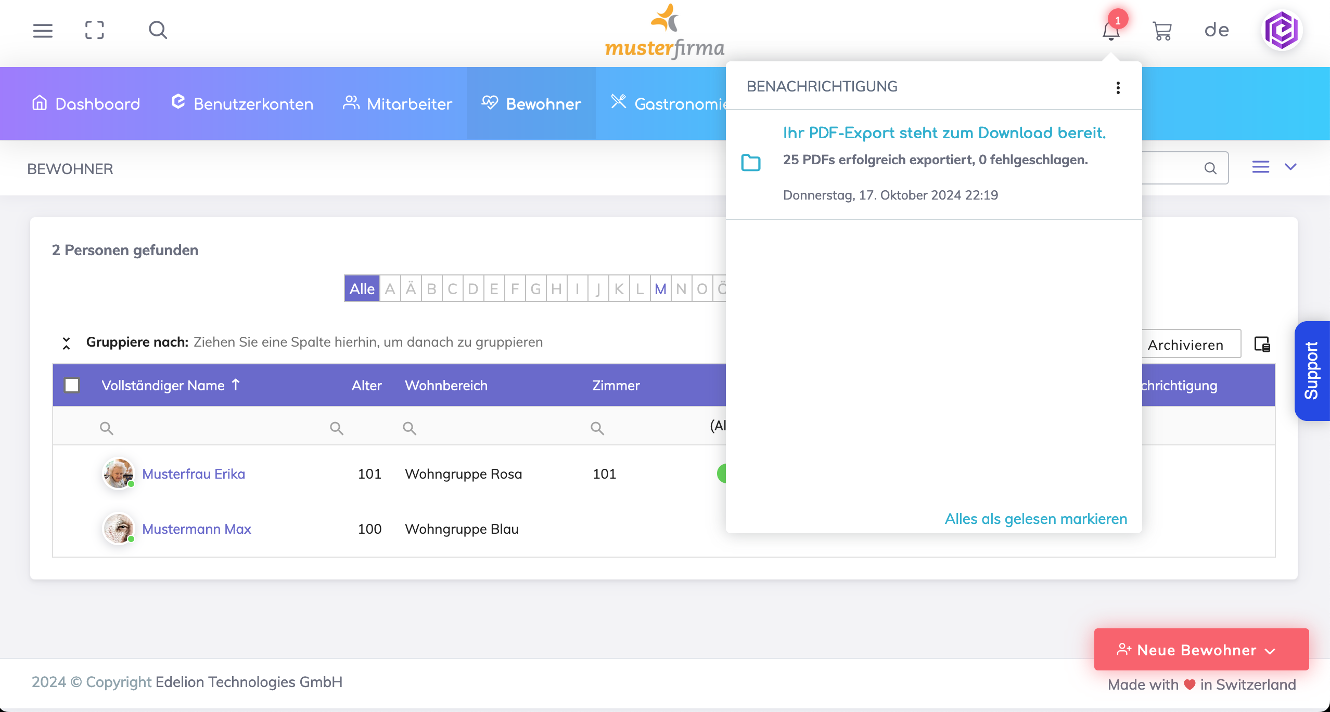Toggle fullscreen mode icon
This screenshot has width=1330, height=712.
(95, 31)
